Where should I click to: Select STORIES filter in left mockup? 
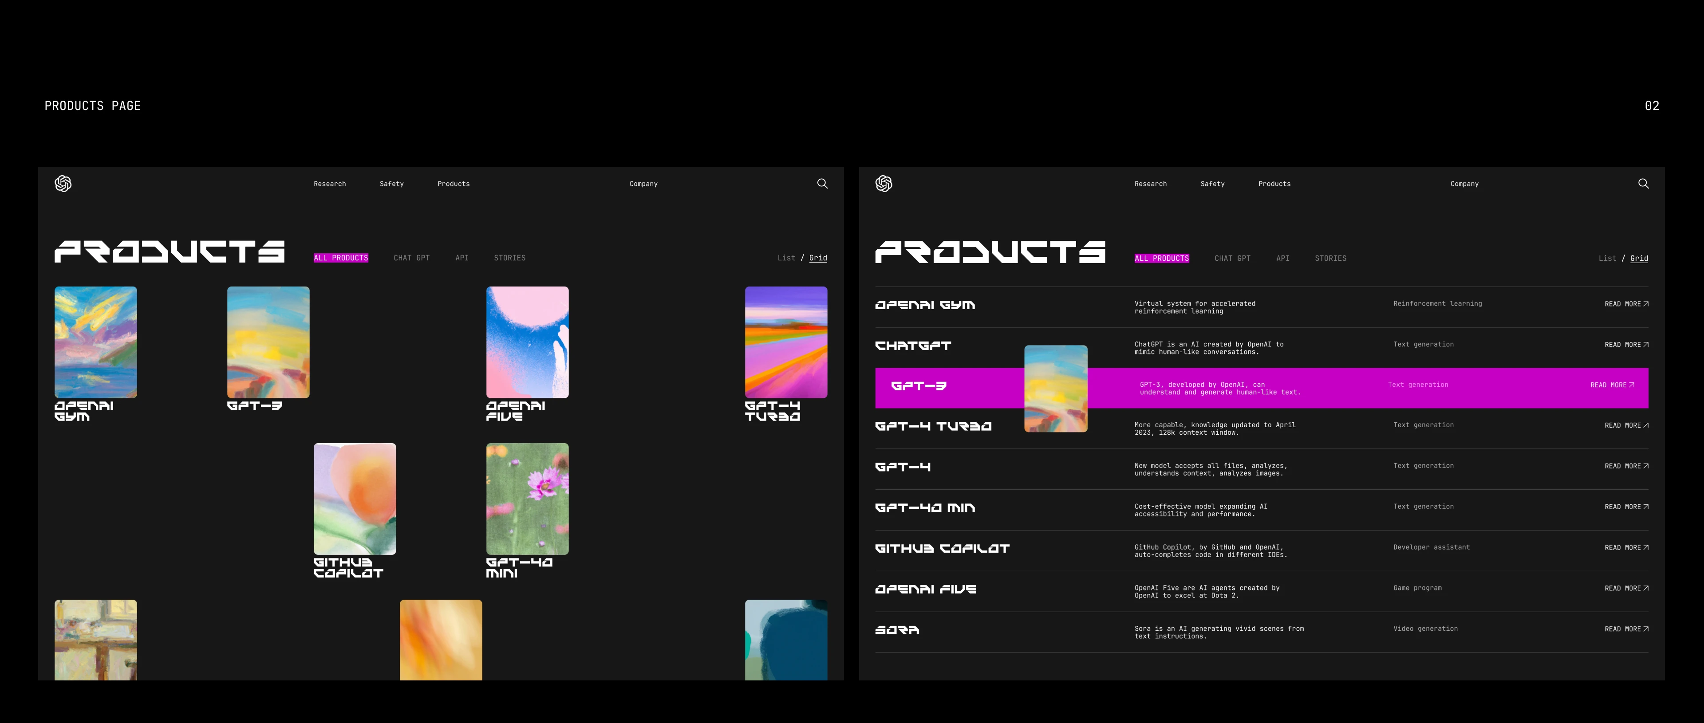pyautogui.click(x=509, y=258)
